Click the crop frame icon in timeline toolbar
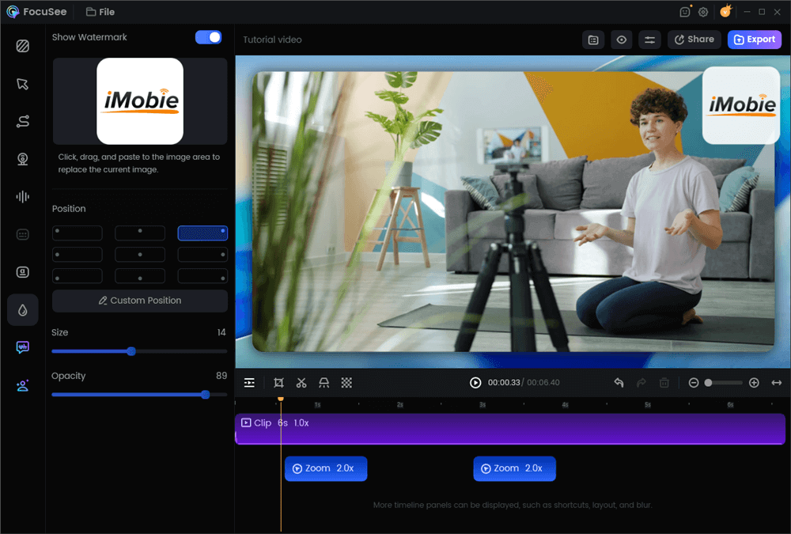The width and height of the screenshot is (791, 534). pos(278,382)
